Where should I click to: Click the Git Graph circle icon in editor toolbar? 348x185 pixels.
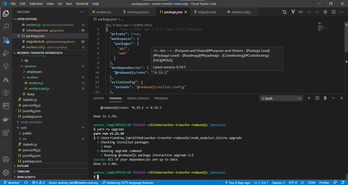325,12
